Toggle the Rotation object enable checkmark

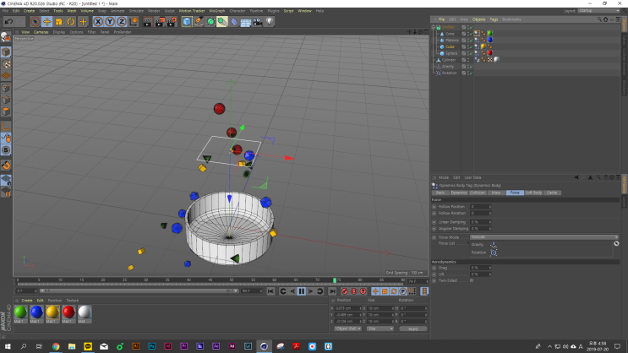(x=471, y=73)
